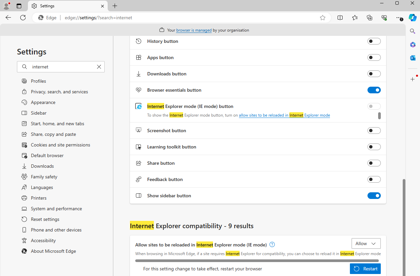The width and height of the screenshot is (420, 276).
Task: Open Browser essentials heart icon
Action: pyautogui.click(x=384, y=18)
